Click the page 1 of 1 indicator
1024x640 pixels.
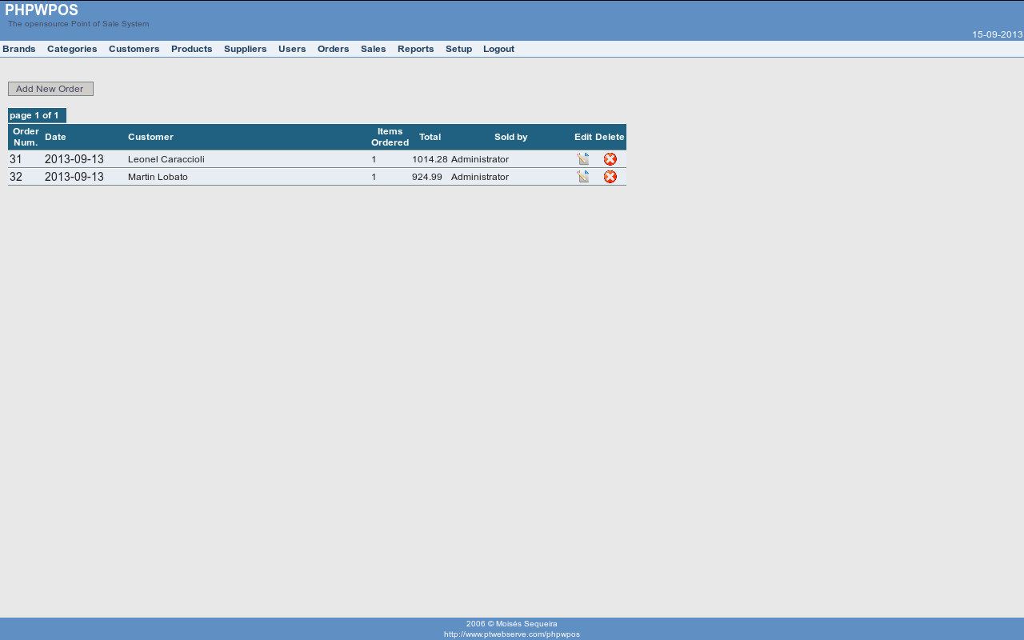pyautogui.click(x=36, y=114)
